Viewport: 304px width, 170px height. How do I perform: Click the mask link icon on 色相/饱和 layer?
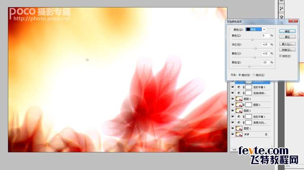[x=244, y=93]
